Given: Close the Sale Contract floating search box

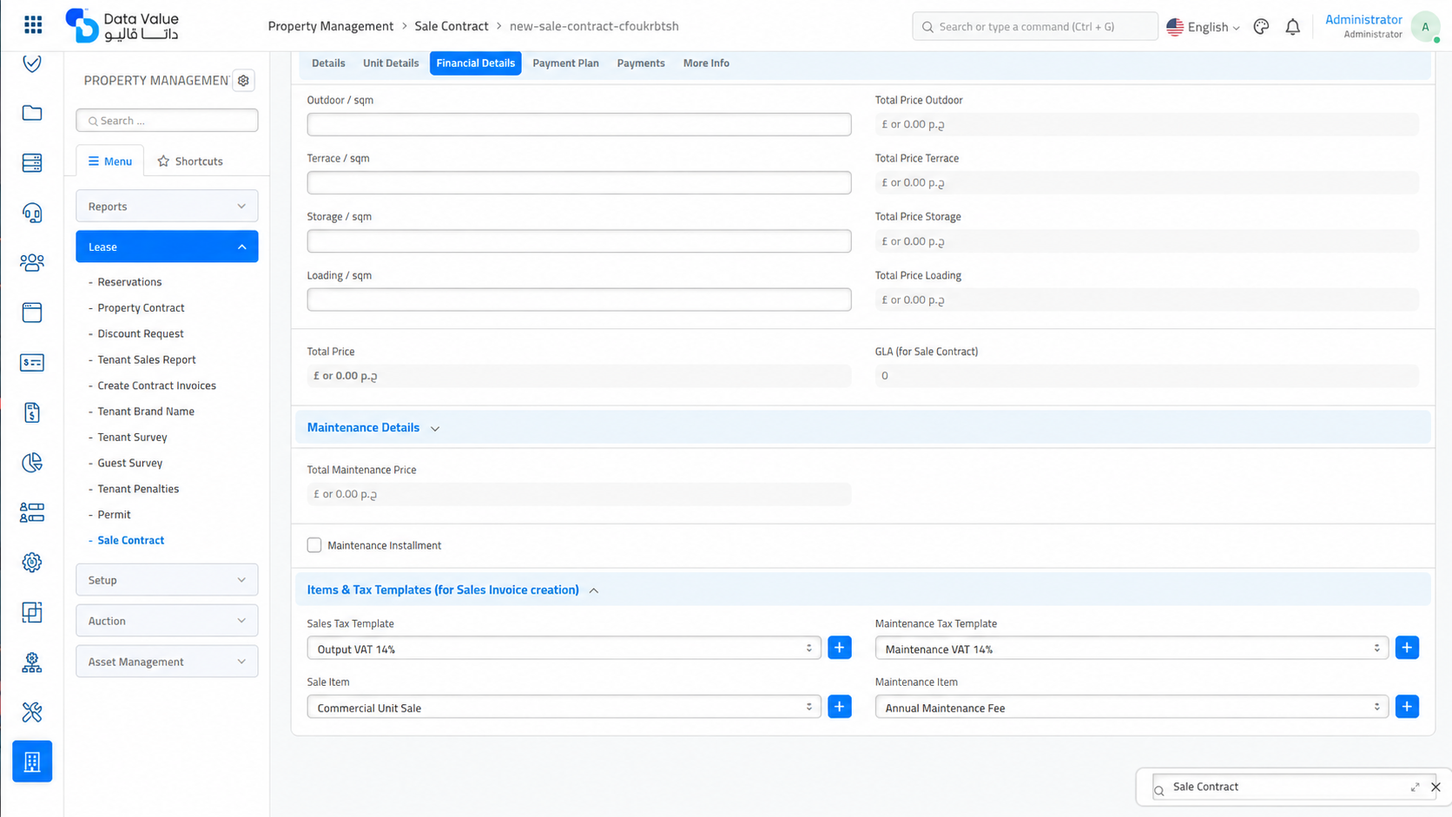Looking at the screenshot, I should (x=1435, y=787).
